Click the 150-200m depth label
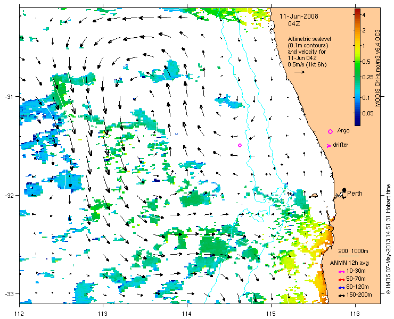 (359, 295)
